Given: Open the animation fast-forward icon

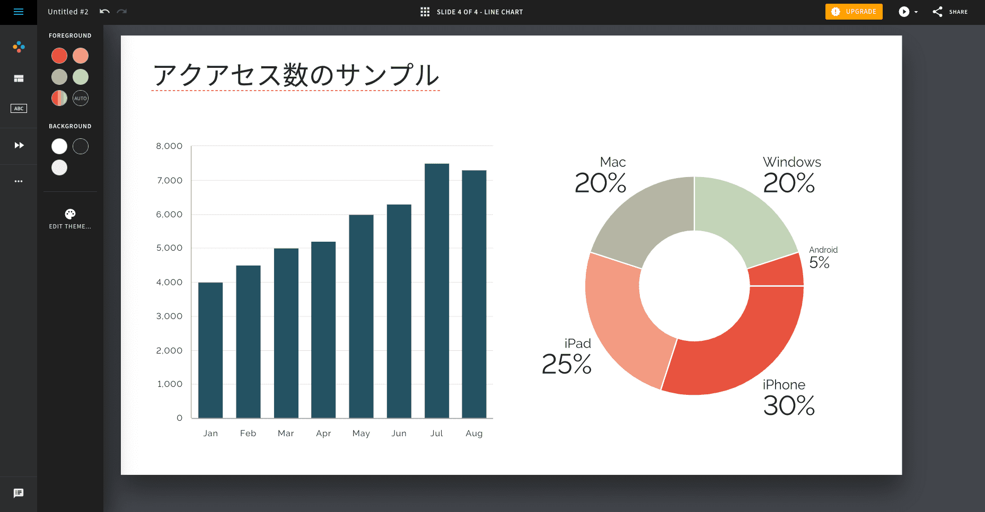Looking at the screenshot, I should [19, 145].
